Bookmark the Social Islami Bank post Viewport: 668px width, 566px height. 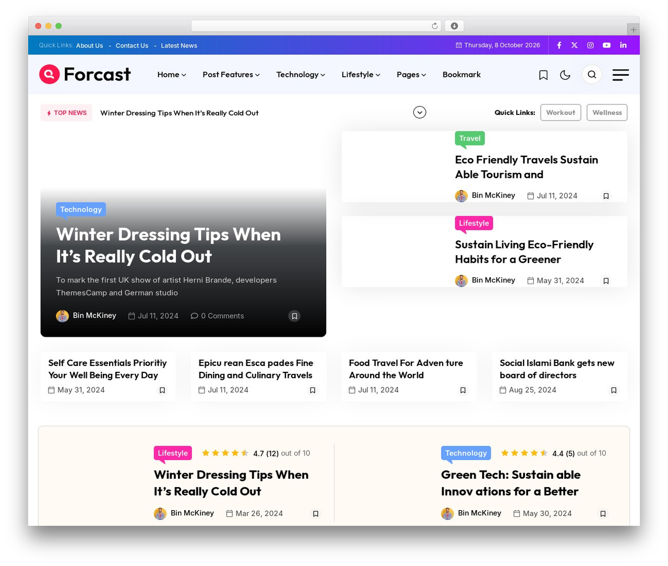point(614,390)
